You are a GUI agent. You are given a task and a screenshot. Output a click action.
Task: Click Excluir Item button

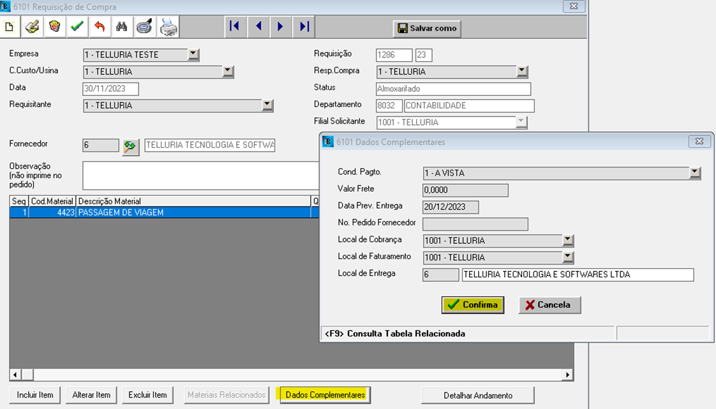[x=147, y=395]
